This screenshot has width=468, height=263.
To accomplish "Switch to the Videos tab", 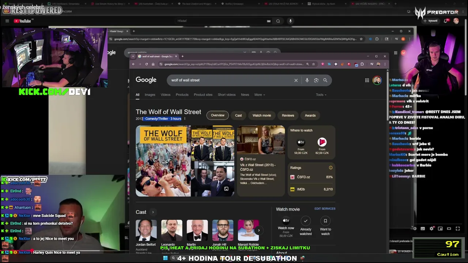I will point(166,95).
